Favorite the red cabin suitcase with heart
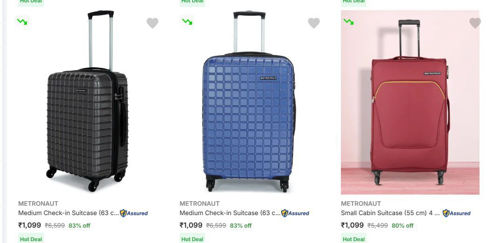The height and width of the screenshot is (243, 493). point(475,23)
